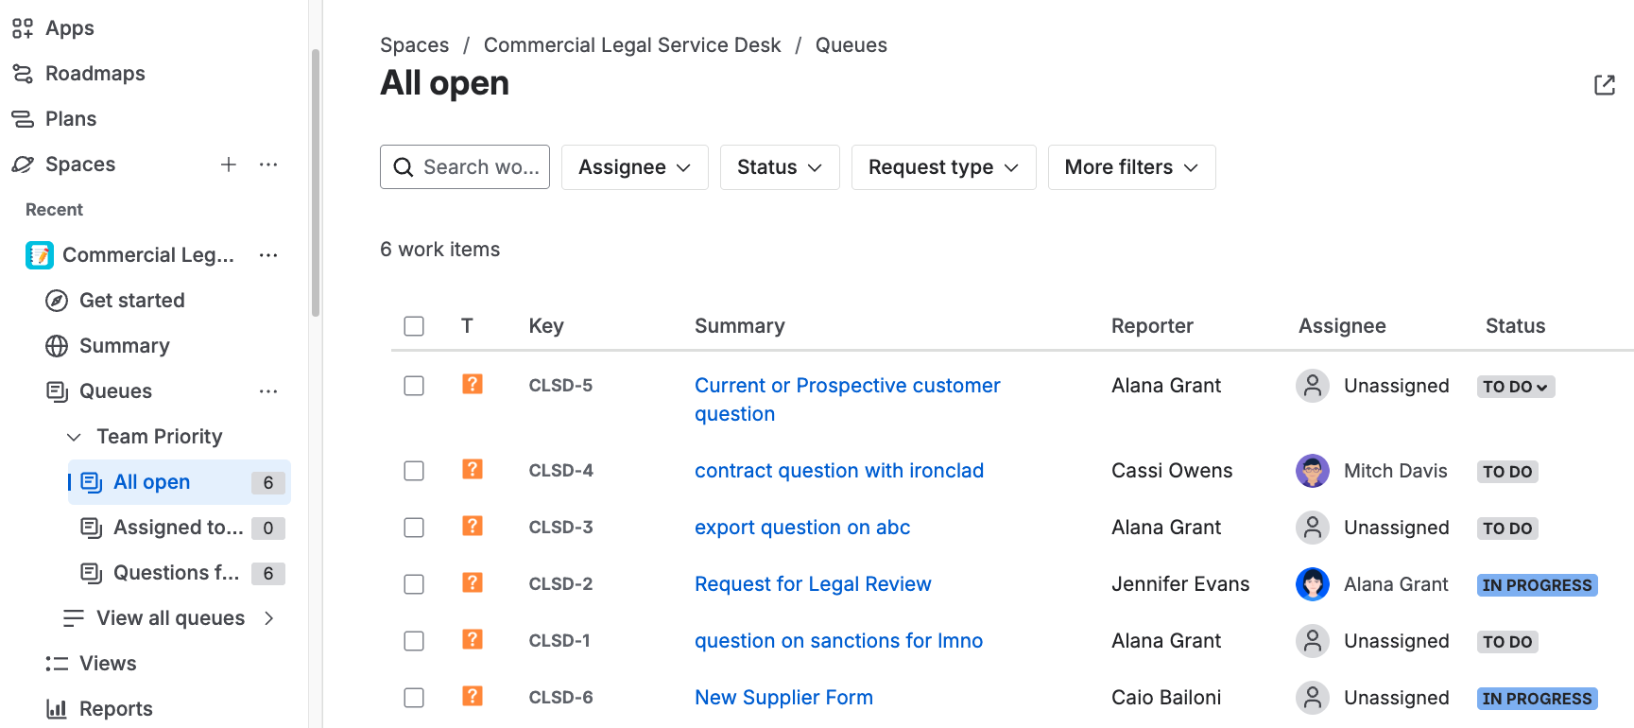
Task: Open the ellipsis menu beside Commercial Legal space
Action: [x=268, y=255]
